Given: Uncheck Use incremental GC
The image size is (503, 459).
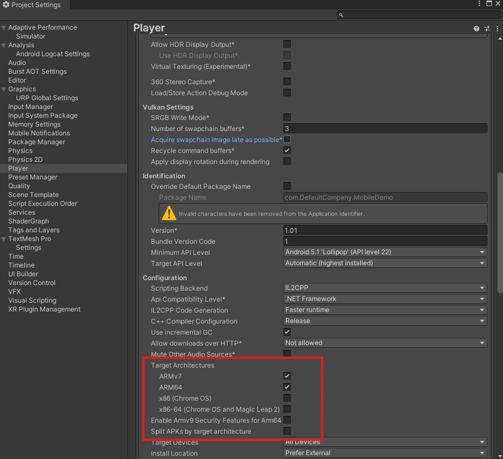Looking at the screenshot, I should click(x=287, y=332).
